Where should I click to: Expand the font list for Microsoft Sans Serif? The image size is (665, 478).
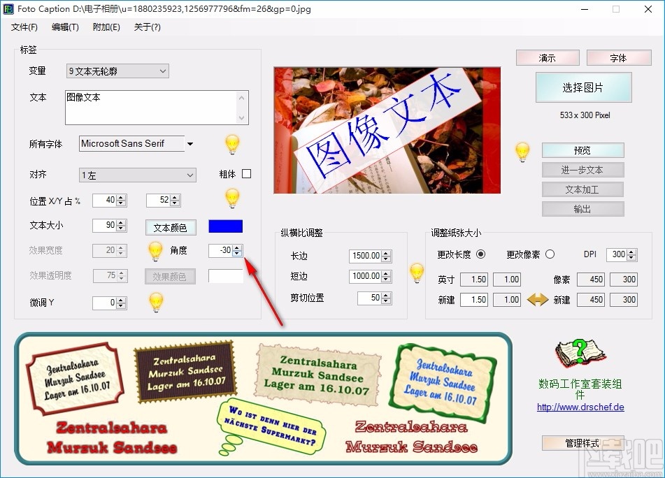point(190,144)
